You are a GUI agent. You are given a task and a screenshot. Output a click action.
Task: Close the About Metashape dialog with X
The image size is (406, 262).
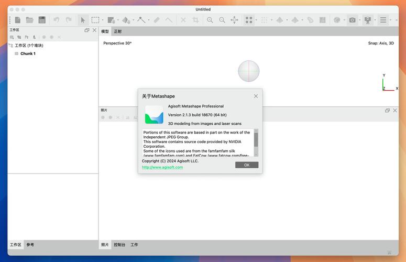pyautogui.click(x=256, y=96)
